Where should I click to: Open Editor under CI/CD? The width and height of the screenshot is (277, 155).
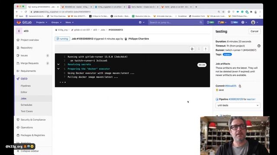click(24, 92)
